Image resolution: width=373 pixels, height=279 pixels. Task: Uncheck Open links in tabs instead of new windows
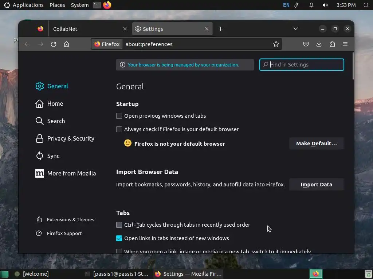(119, 238)
